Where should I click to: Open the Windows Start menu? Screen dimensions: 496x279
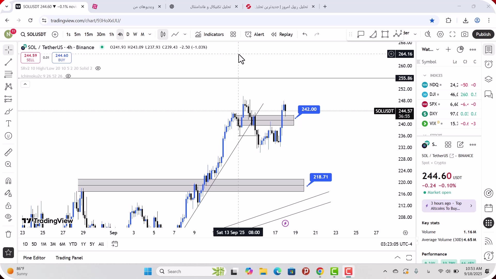click(148, 272)
